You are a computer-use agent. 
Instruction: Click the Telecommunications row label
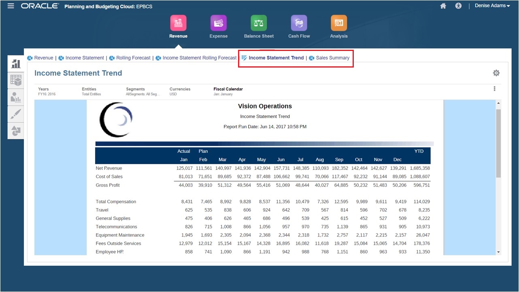[x=116, y=227]
